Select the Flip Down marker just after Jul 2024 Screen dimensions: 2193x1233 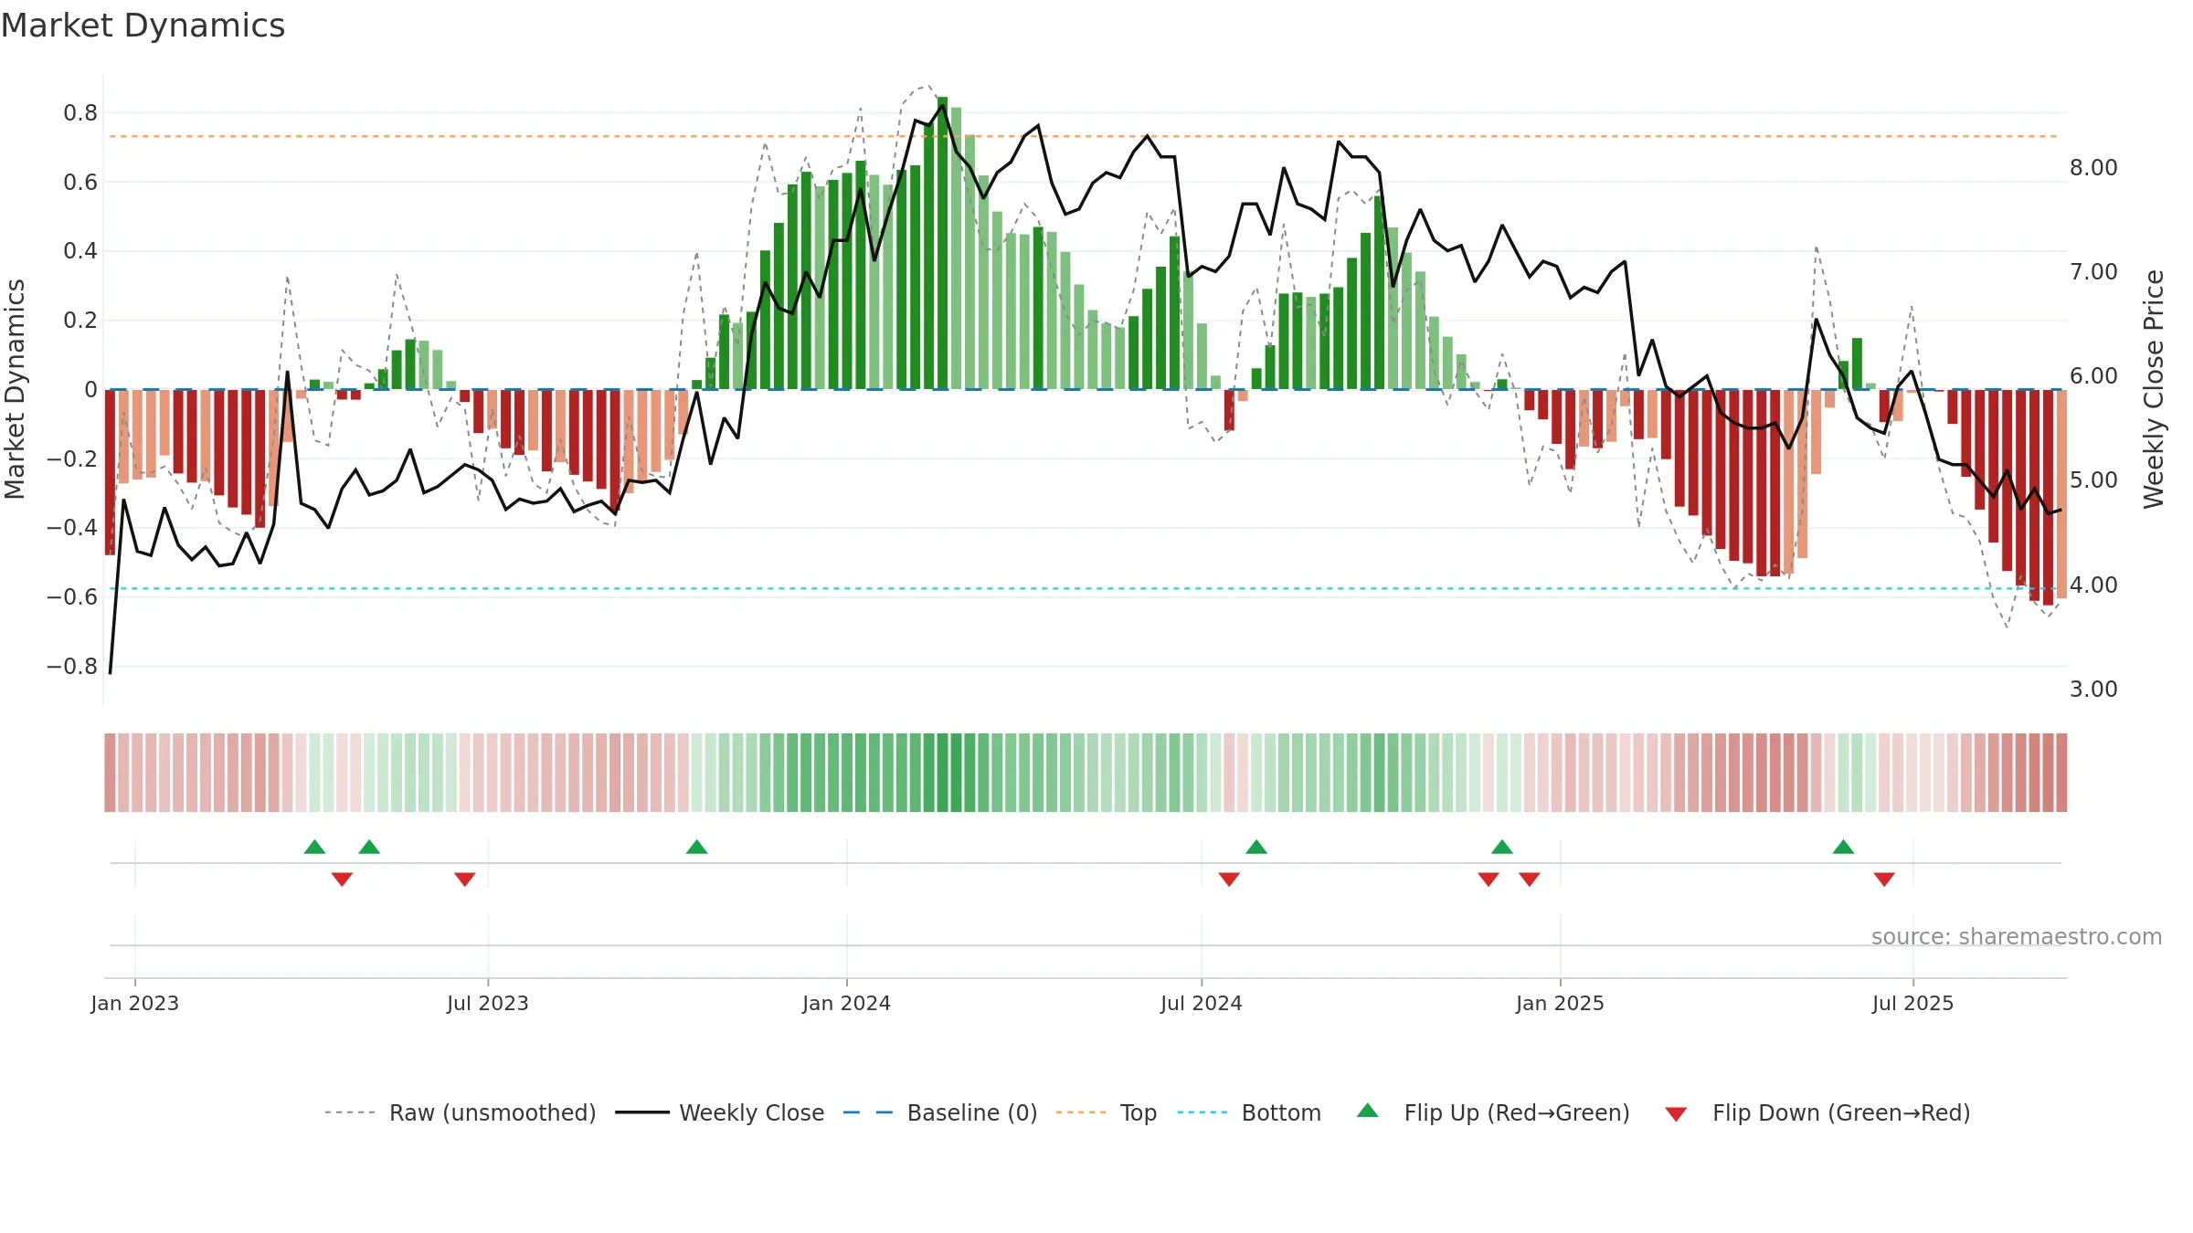(x=1229, y=880)
